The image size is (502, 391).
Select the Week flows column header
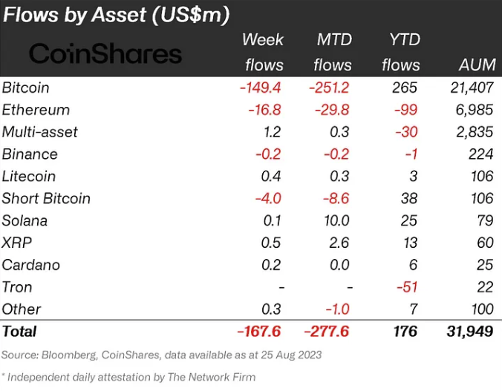[263, 52]
